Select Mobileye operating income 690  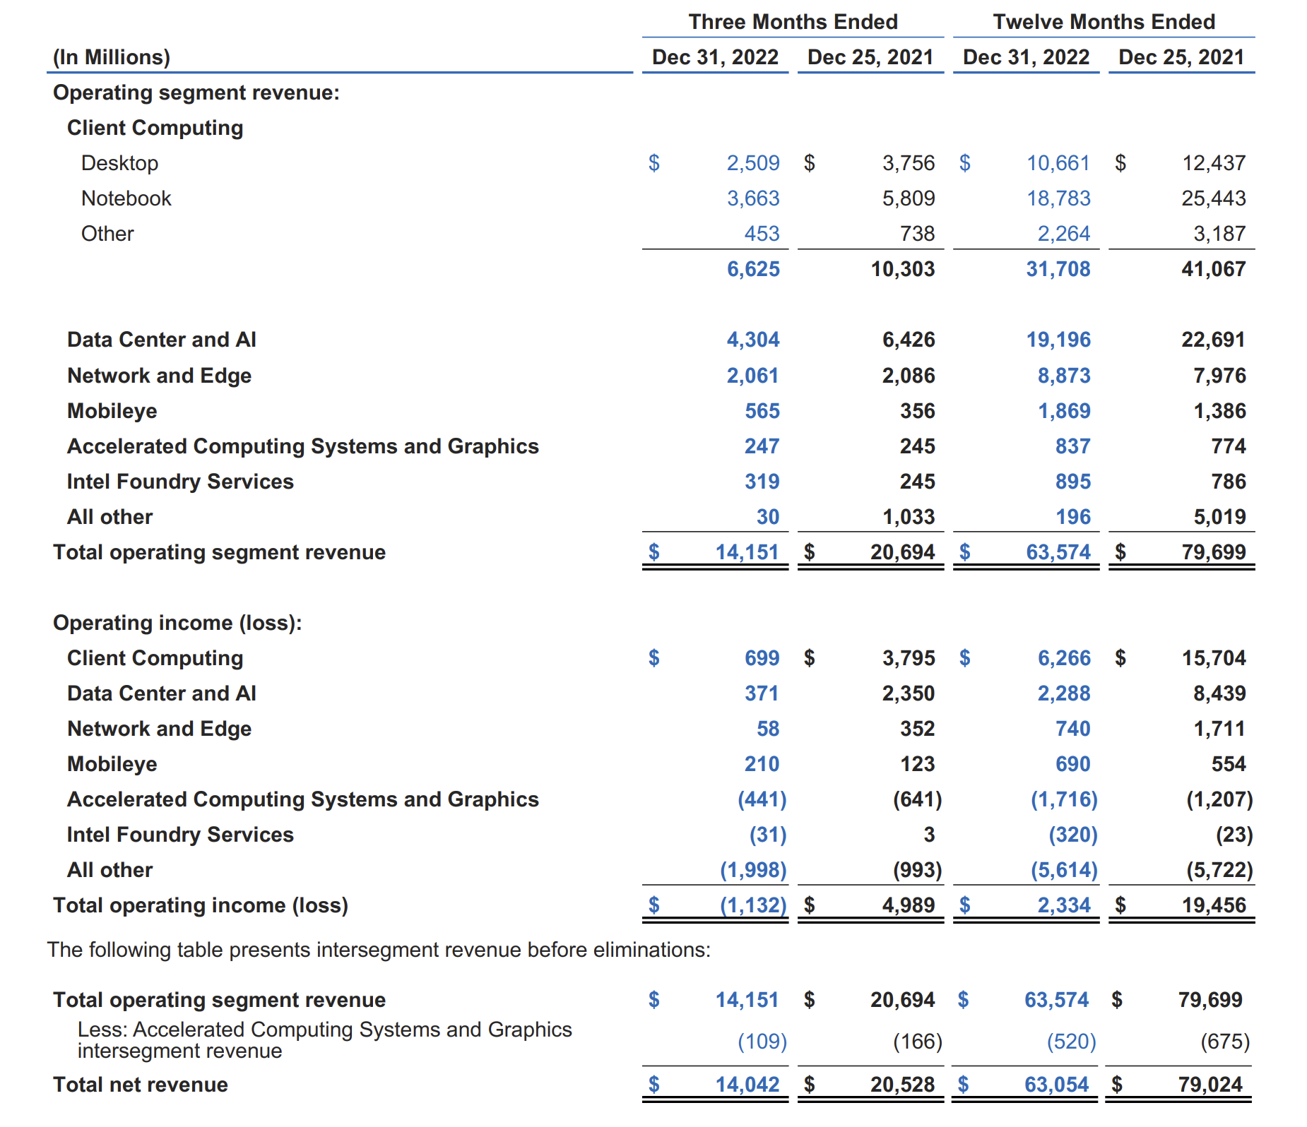pos(1072,764)
